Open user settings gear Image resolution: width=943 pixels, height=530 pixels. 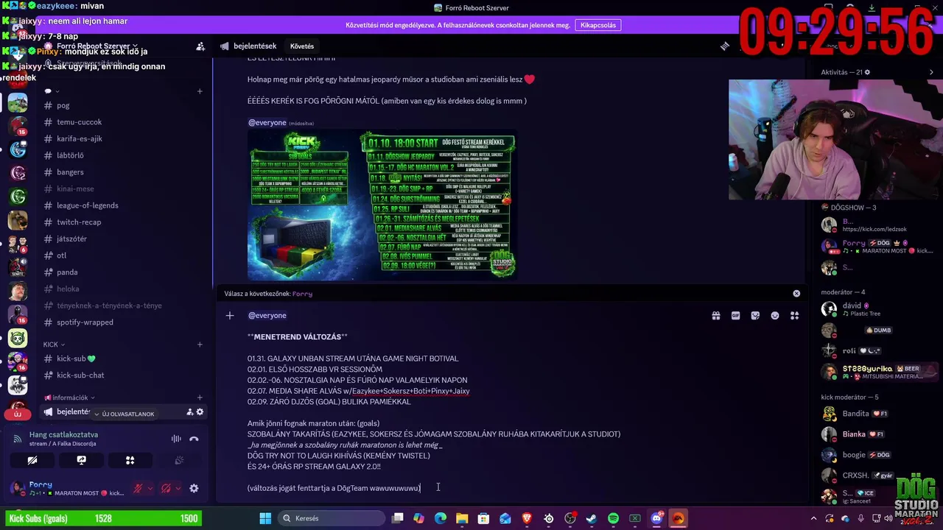click(194, 488)
